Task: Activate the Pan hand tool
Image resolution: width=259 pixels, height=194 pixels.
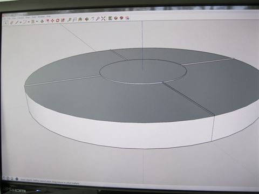Action: pyautogui.click(x=92, y=19)
